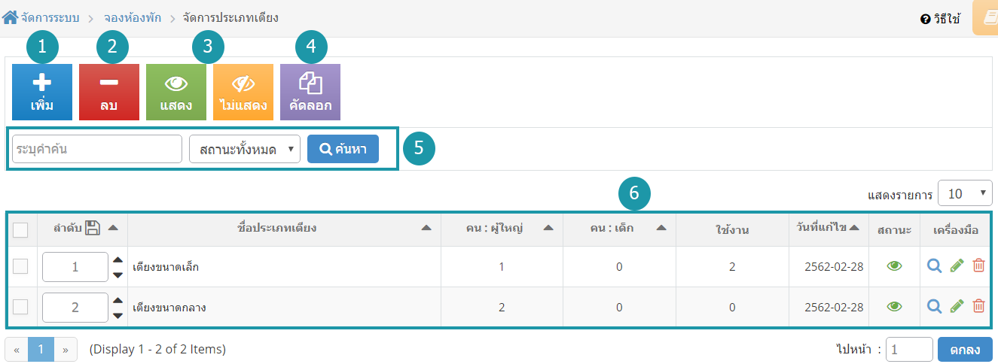Toggle visibility eye of เตียงขนาดกลาง
This screenshot has height=364, width=998.
click(x=894, y=306)
